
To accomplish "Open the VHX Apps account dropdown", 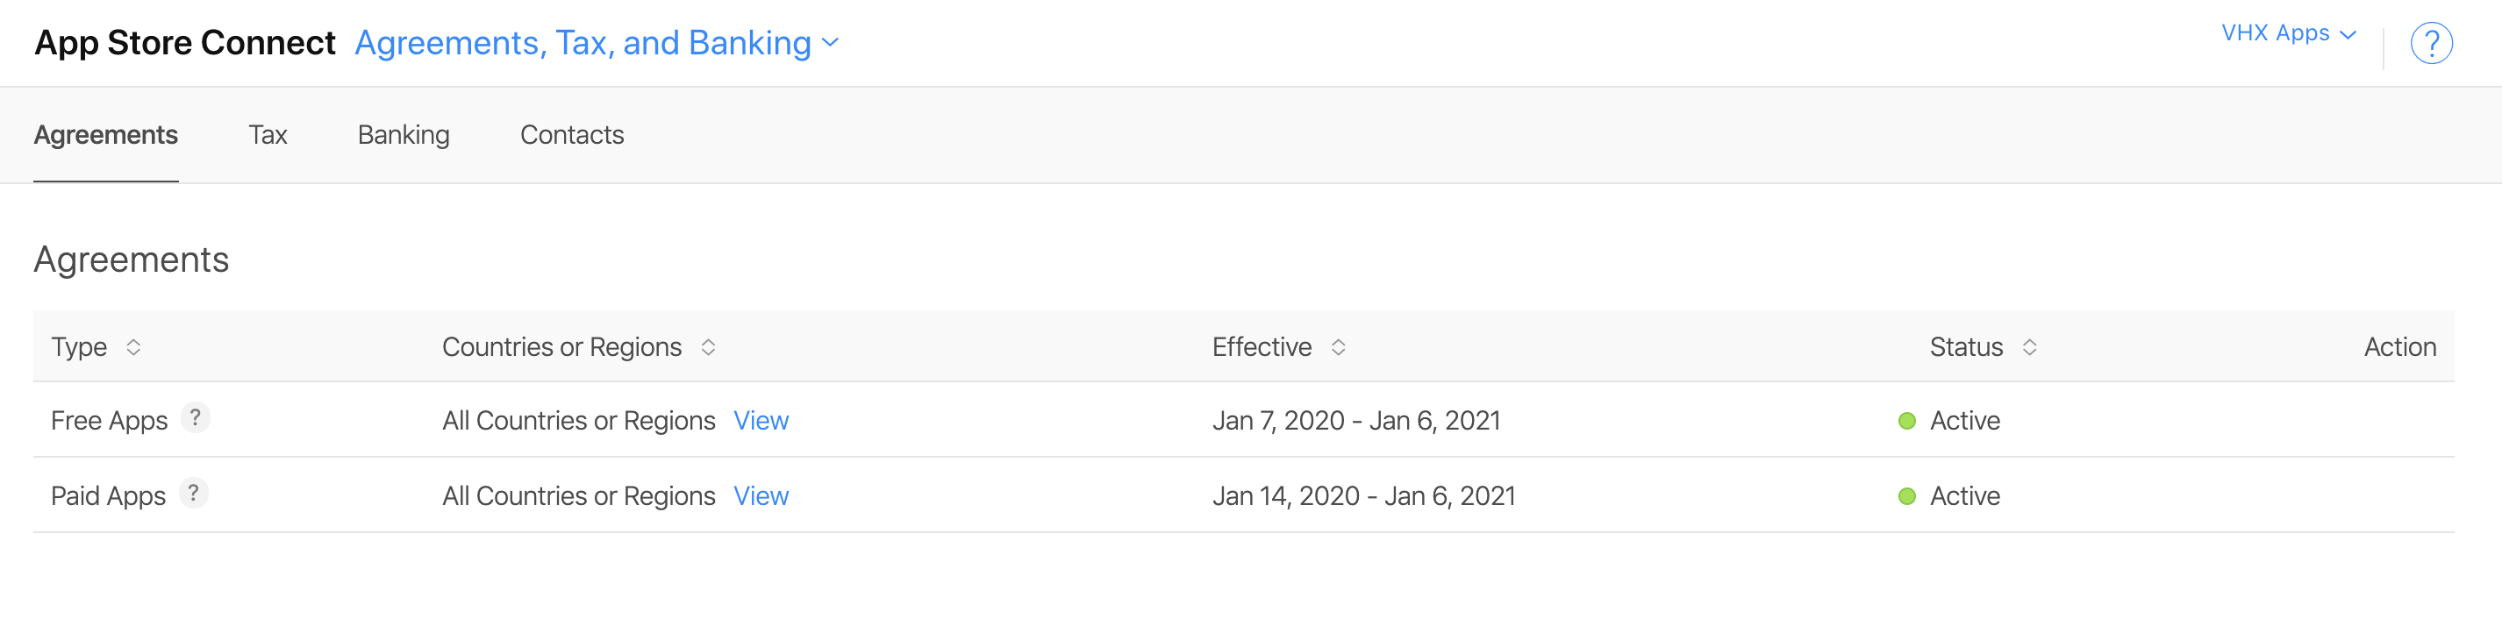I will point(2288,33).
